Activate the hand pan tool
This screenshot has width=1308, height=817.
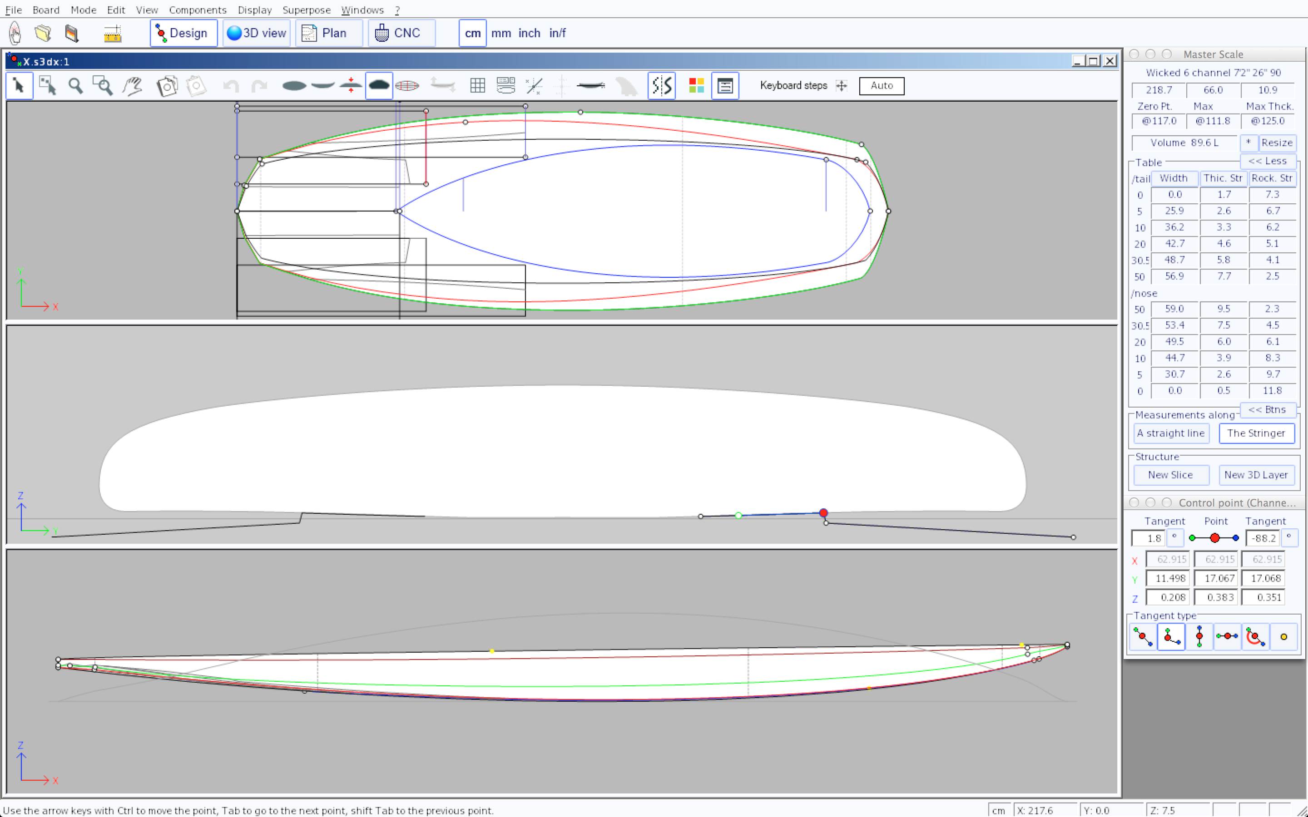[x=133, y=85]
